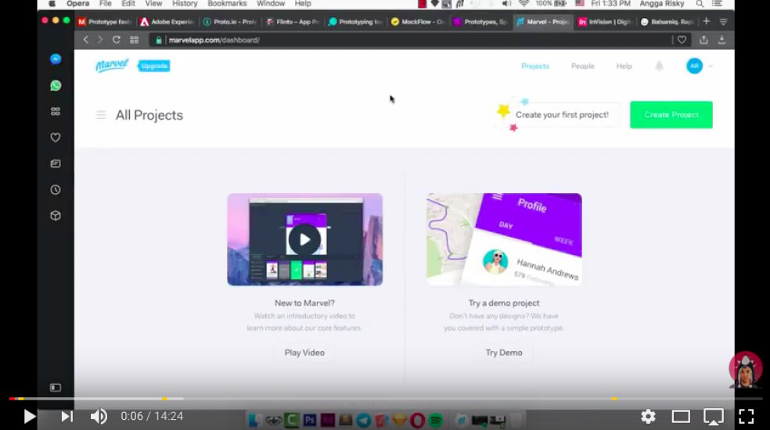This screenshot has width=770, height=430.
Task: Click the Upgrade button
Action: (x=154, y=66)
